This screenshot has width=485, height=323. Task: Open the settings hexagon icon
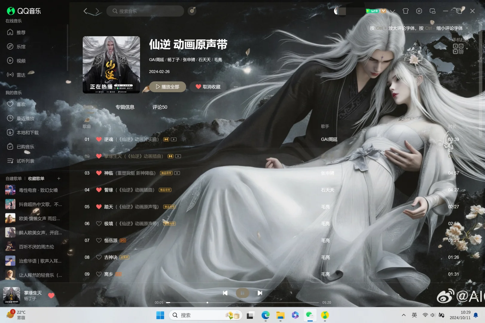point(419,11)
